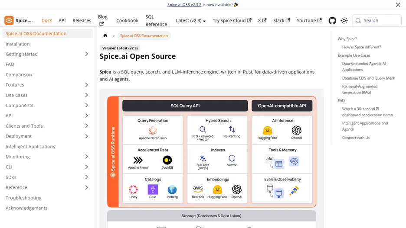
Task: Open the Spice.ai OSS v2.3.2 announcement link
Action: [184, 5]
